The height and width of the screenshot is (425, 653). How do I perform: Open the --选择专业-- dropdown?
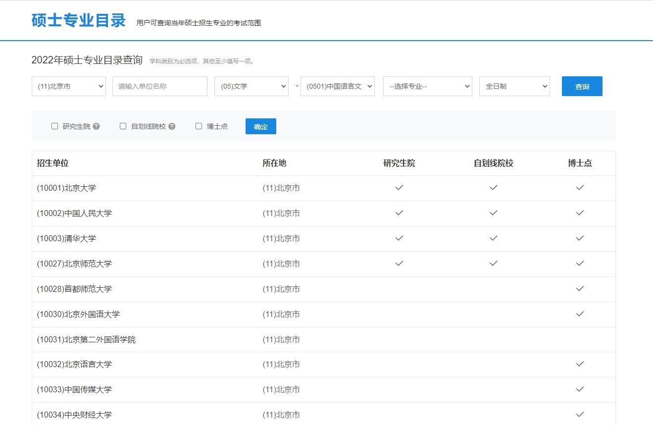coord(428,86)
